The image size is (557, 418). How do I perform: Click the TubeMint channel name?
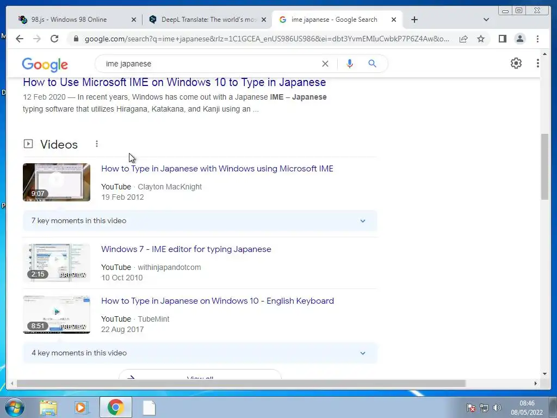click(153, 319)
